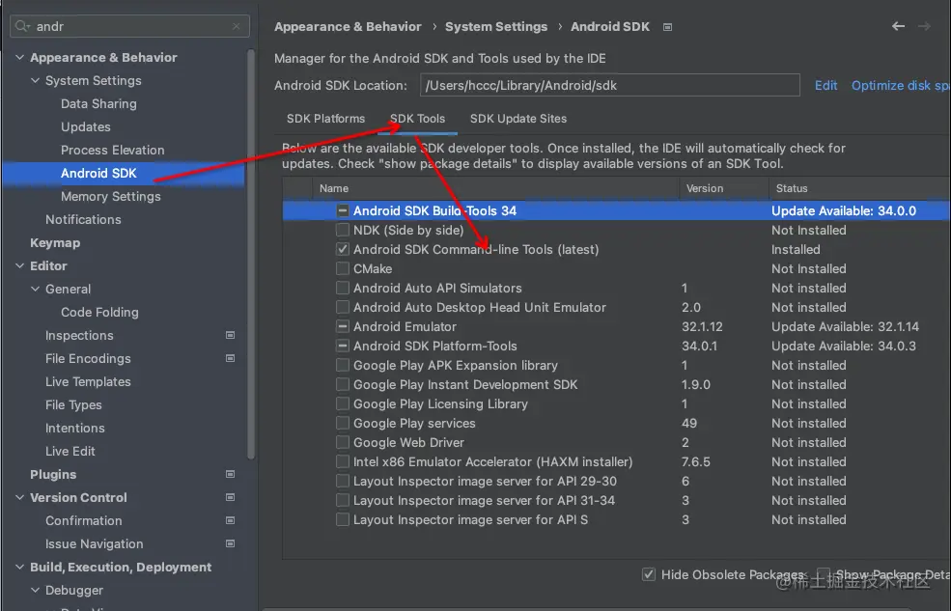Open Live Edit settings

tap(70, 451)
